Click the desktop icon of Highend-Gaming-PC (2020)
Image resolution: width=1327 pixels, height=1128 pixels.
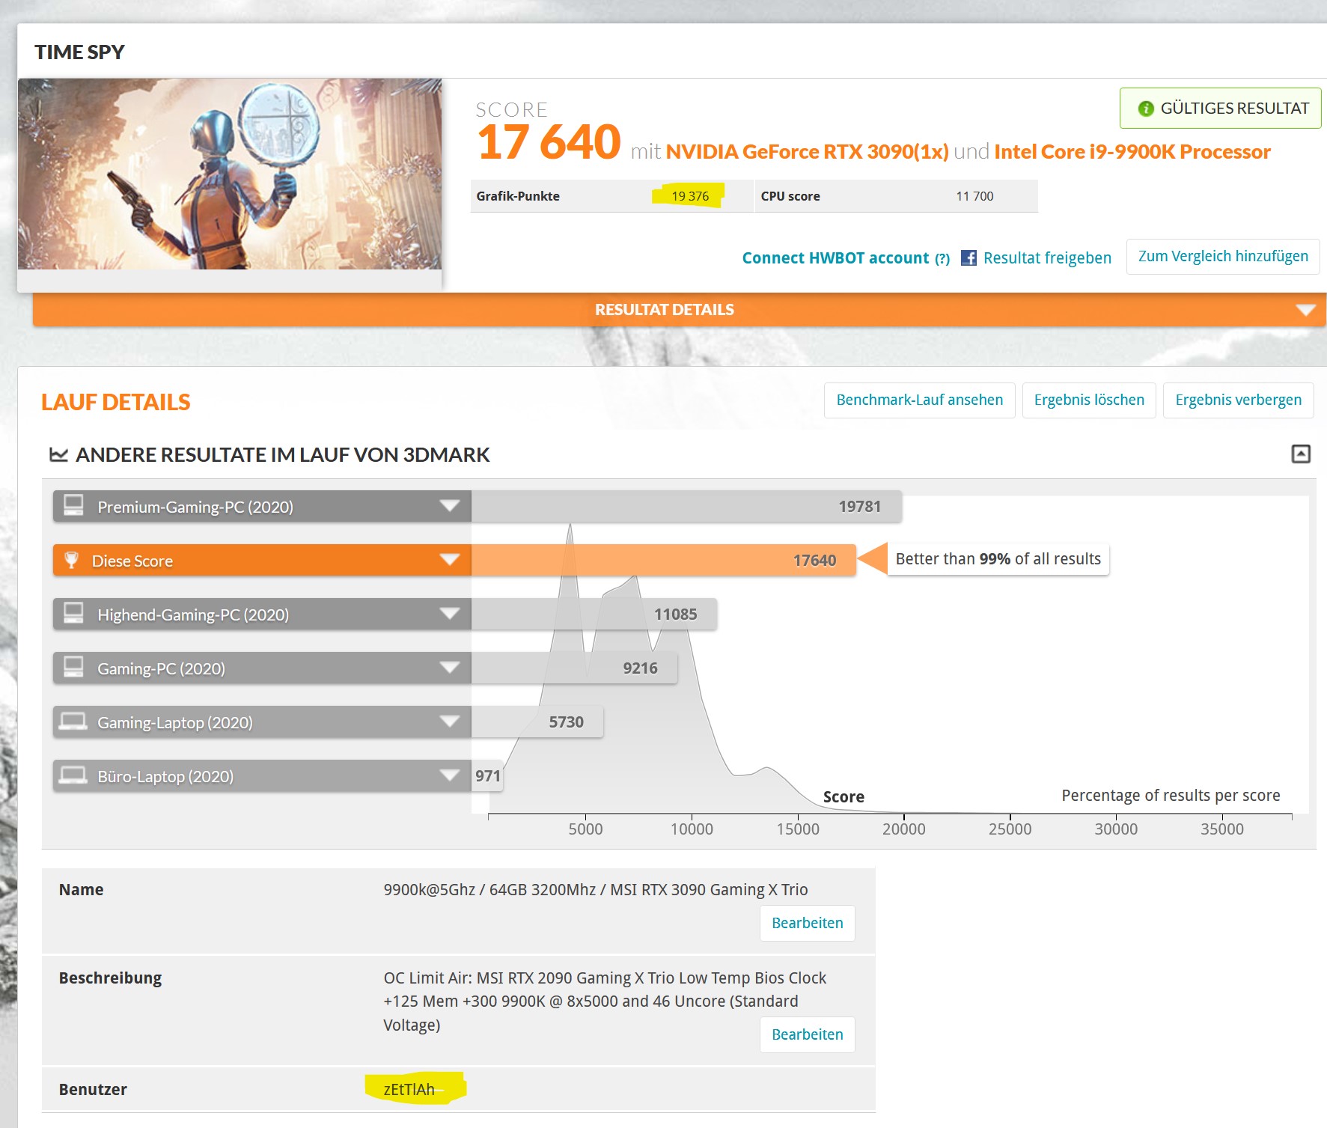click(x=73, y=613)
